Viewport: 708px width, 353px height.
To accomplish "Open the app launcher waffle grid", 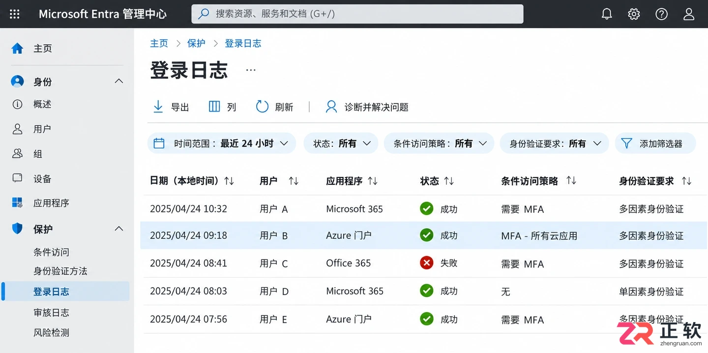I will [15, 14].
